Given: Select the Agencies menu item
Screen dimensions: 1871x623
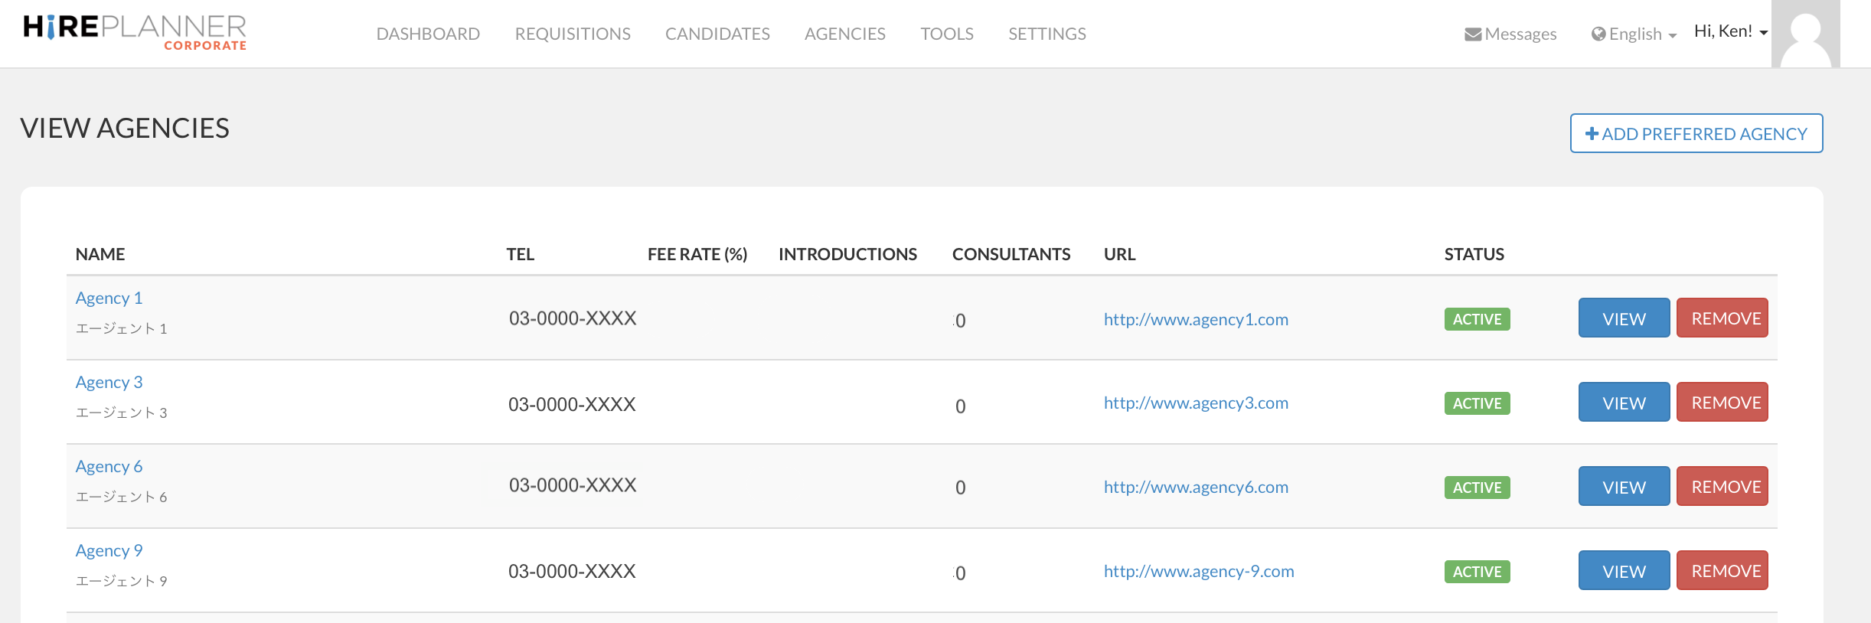Looking at the screenshot, I should 844,34.
